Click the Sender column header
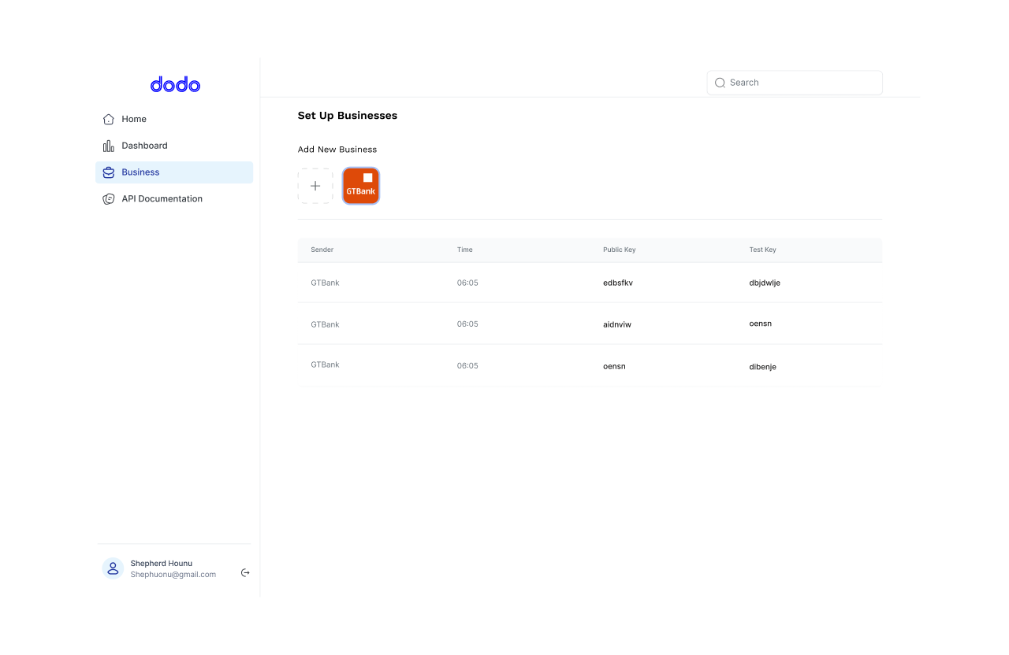This screenshot has height=655, width=1009. (x=322, y=250)
